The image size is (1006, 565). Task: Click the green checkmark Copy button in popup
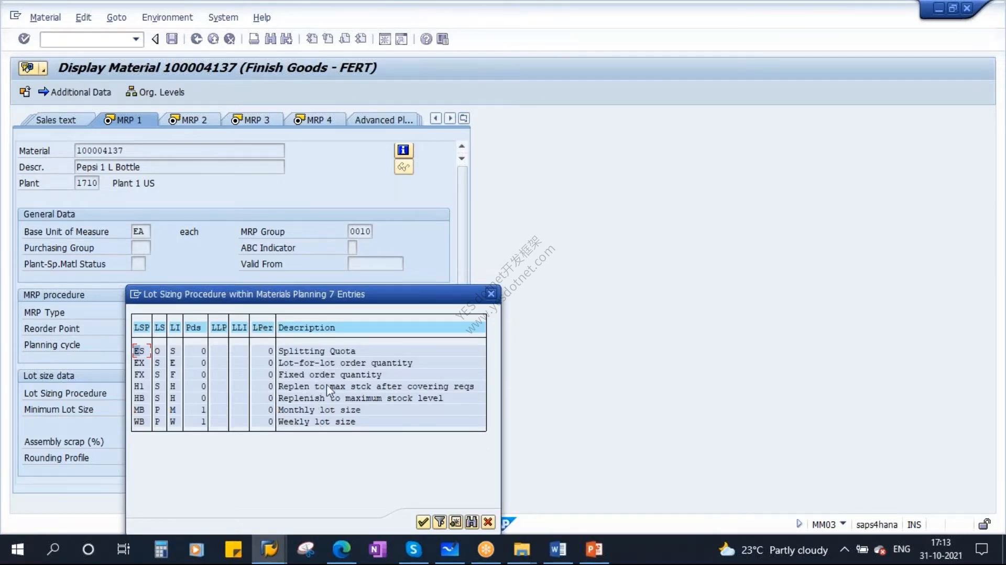coord(423,522)
